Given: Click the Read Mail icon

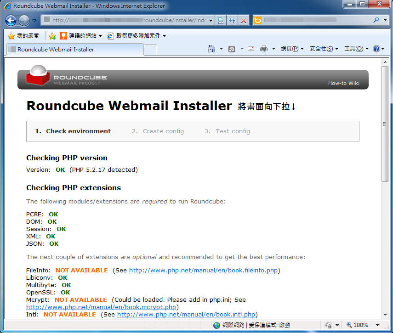Looking at the screenshot, I should [251, 49].
